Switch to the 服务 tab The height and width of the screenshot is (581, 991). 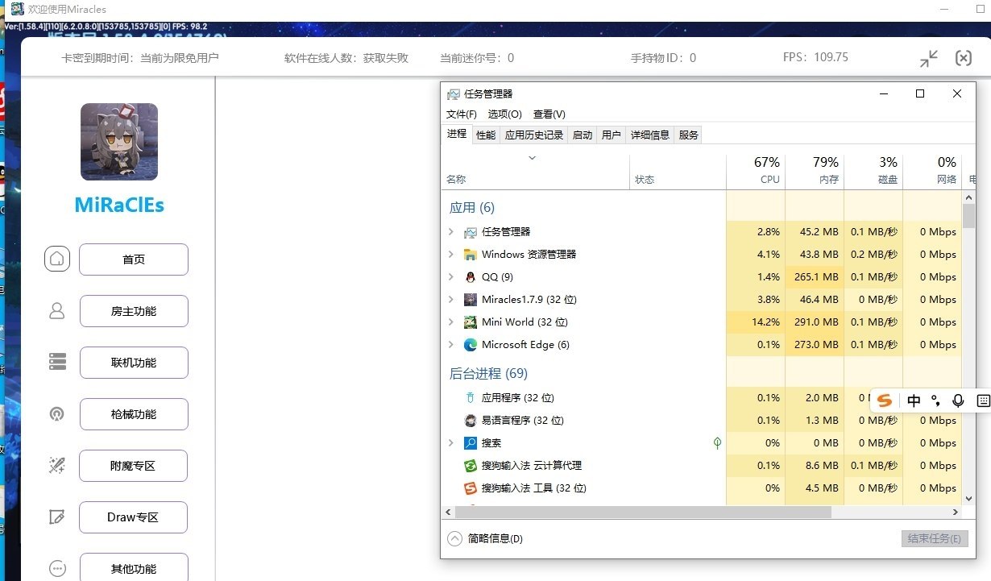689,135
